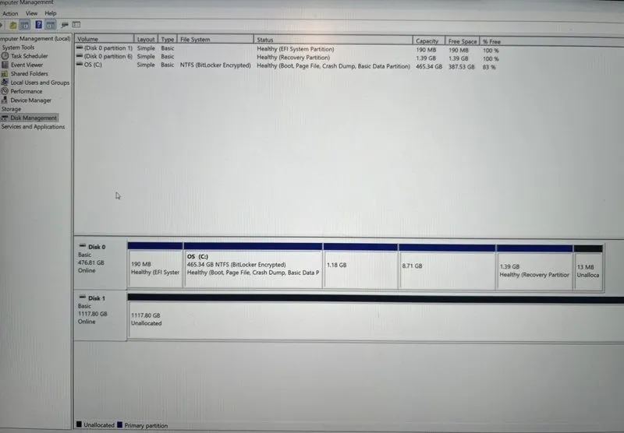Open Device Manager in the tree

click(31, 100)
